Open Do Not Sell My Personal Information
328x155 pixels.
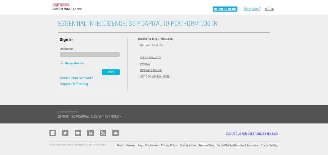[x=237, y=145]
